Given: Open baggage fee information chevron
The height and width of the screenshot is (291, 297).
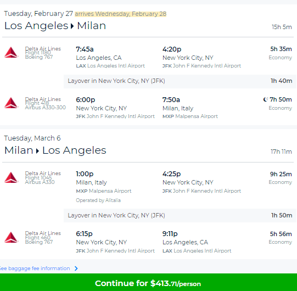Looking at the screenshot, I should (x=76, y=268).
